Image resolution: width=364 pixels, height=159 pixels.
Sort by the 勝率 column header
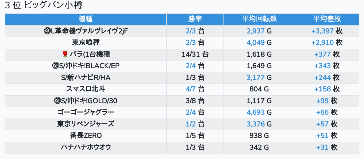coord(195,19)
